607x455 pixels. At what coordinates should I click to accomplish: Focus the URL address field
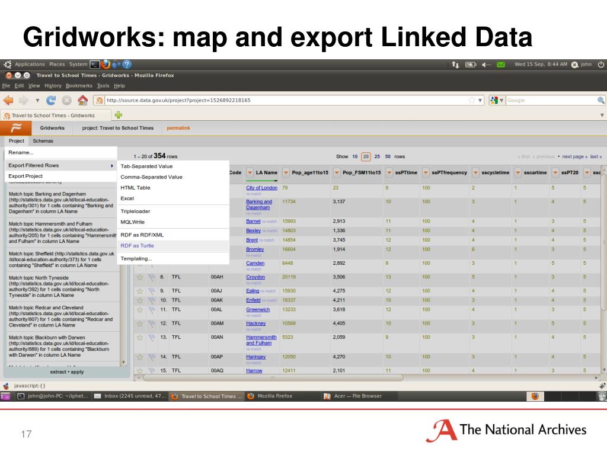[x=286, y=100]
